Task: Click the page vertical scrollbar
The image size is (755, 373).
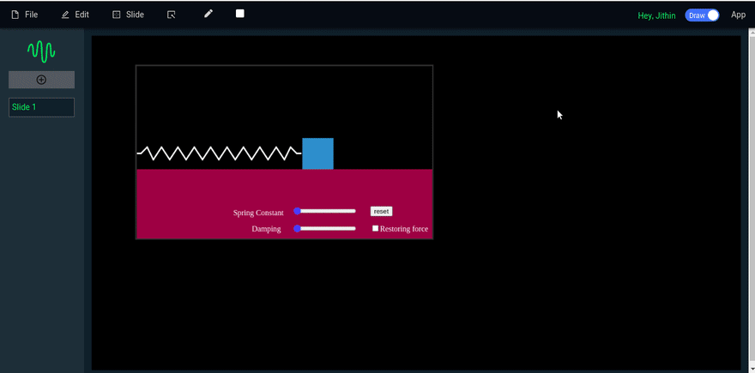Action: coord(752,200)
